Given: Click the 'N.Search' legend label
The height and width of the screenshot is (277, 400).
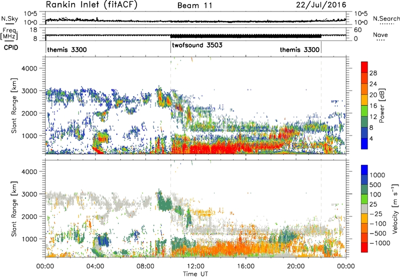Looking at the screenshot, I should pos(386,18).
